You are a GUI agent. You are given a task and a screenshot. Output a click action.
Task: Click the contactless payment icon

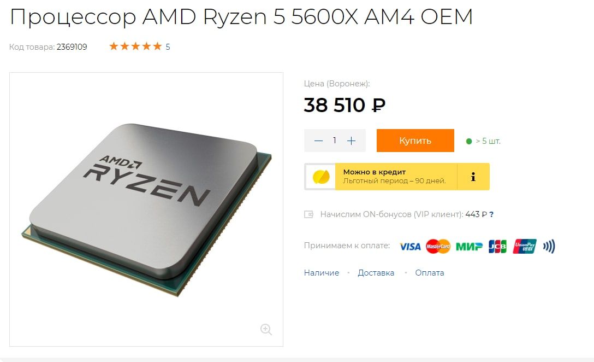(x=549, y=246)
